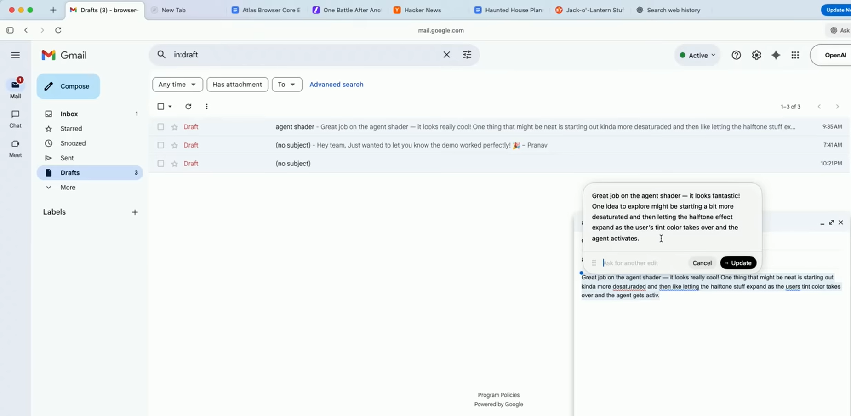The height and width of the screenshot is (416, 851).
Task: Select the agent shader draft checkbox
Action: click(160, 127)
